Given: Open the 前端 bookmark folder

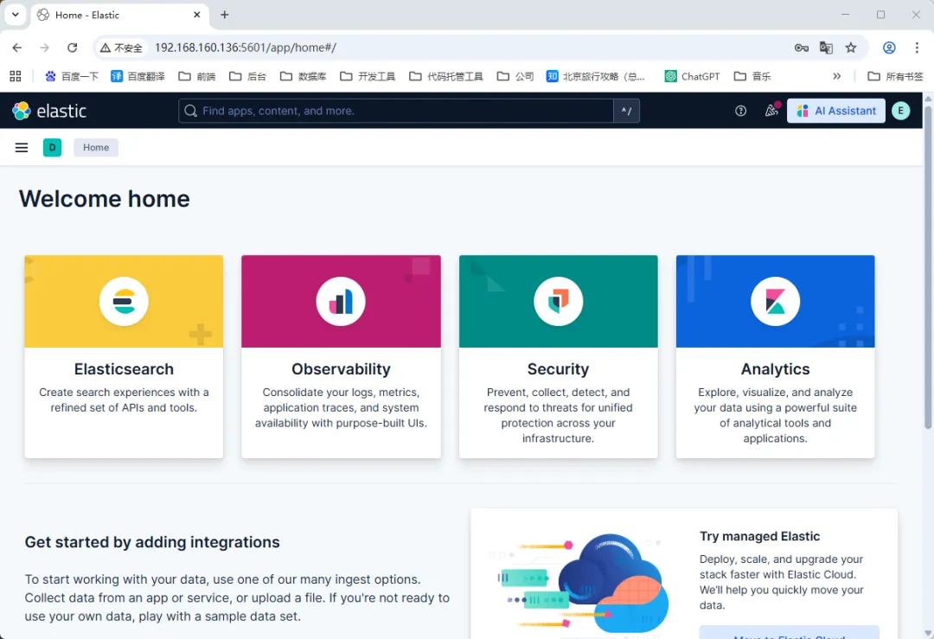Looking at the screenshot, I should 197,76.
